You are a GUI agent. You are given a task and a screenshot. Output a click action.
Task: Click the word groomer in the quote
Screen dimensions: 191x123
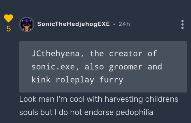coord(126,67)
